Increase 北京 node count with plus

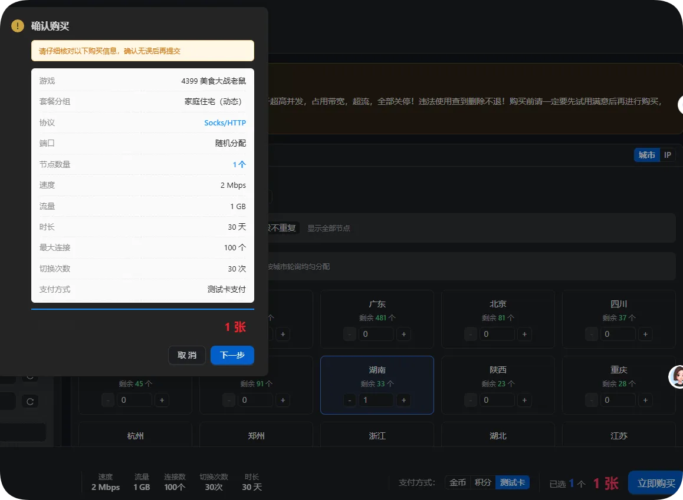click(x=524, y=335)
